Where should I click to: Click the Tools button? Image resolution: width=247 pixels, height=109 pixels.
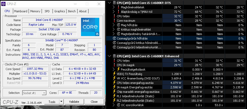(x=52, y=102)
